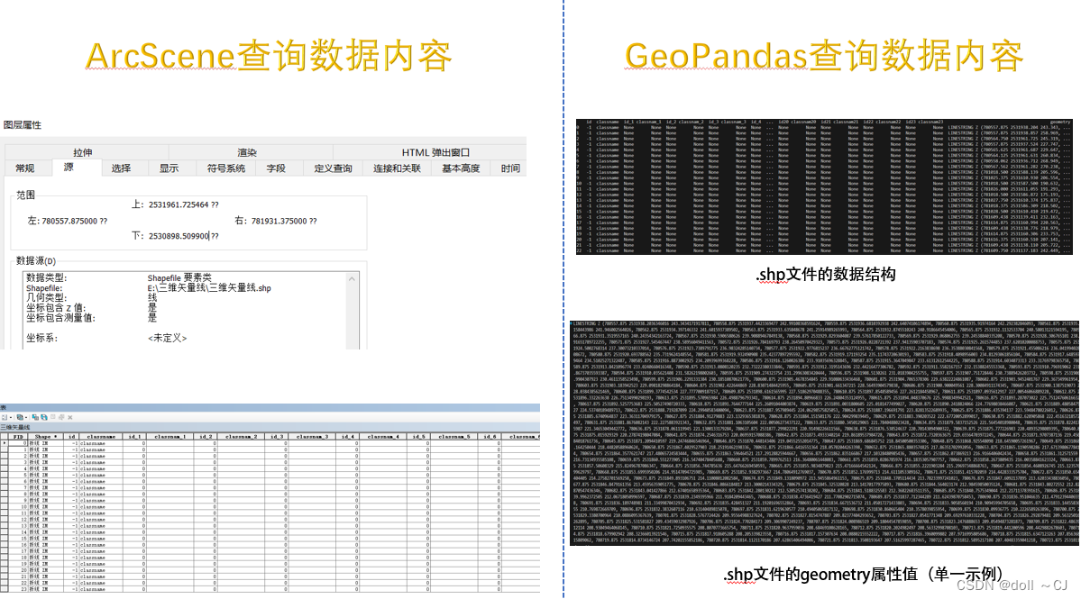Click the Clear Selection table icon
The height and width of the screenshot is (599, 1081).
tap(53, 416)
